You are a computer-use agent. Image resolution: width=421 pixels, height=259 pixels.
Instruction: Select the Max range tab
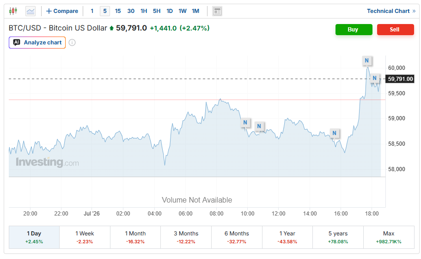point(389,237)
